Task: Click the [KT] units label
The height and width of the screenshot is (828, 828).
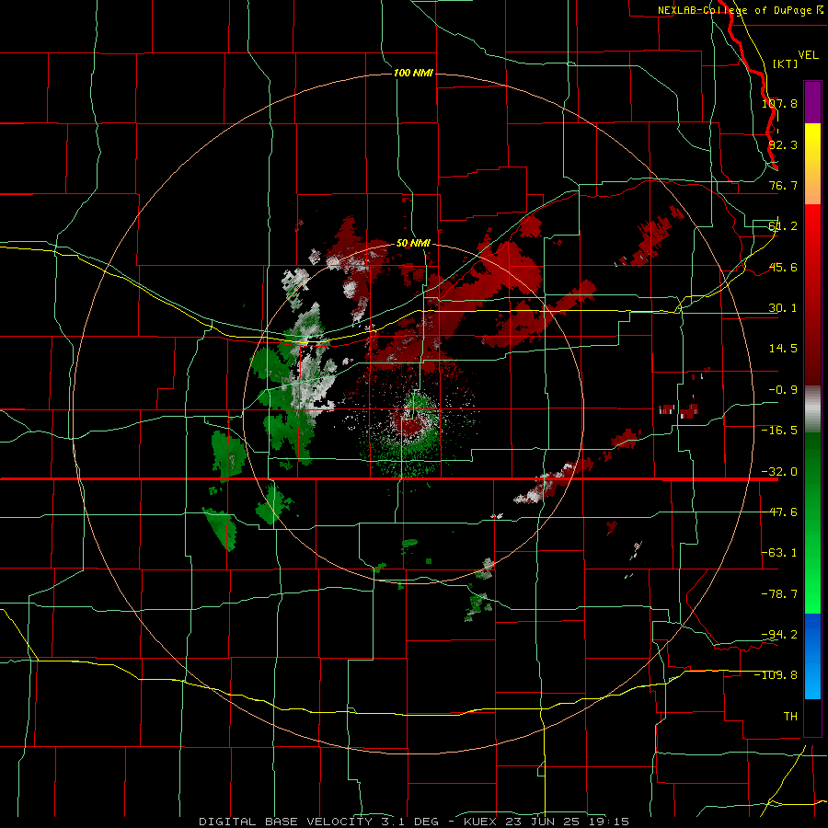Action: pyautogui.click(x=786, y=63)
